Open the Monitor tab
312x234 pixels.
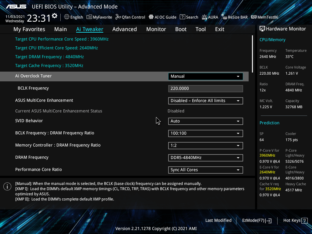(x=156, y=29)
